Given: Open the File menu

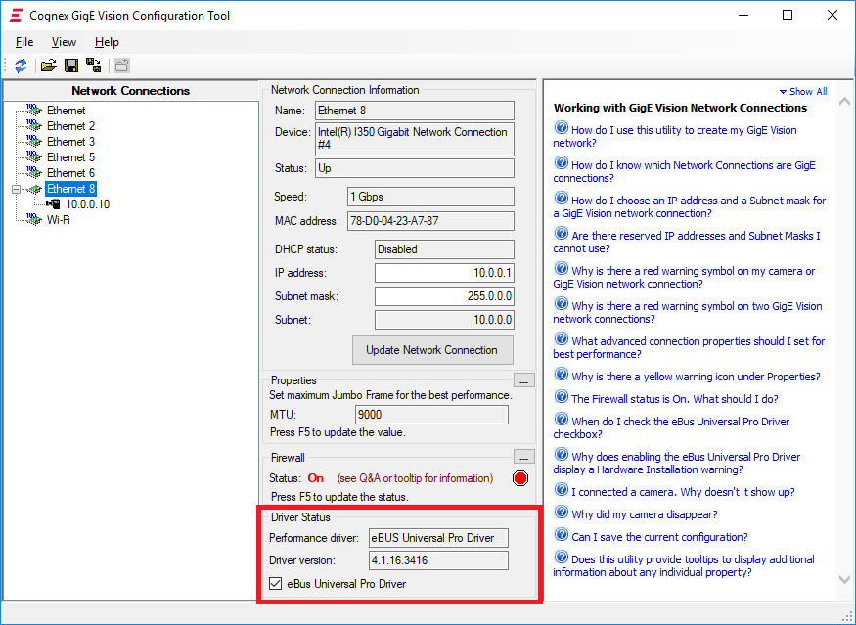Looking at the screenshot, I should (x=23, y=42).
